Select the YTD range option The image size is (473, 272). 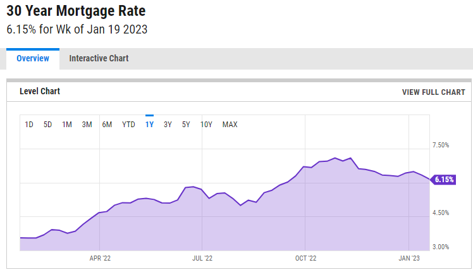pyautogui.click(x=128, y=125)
